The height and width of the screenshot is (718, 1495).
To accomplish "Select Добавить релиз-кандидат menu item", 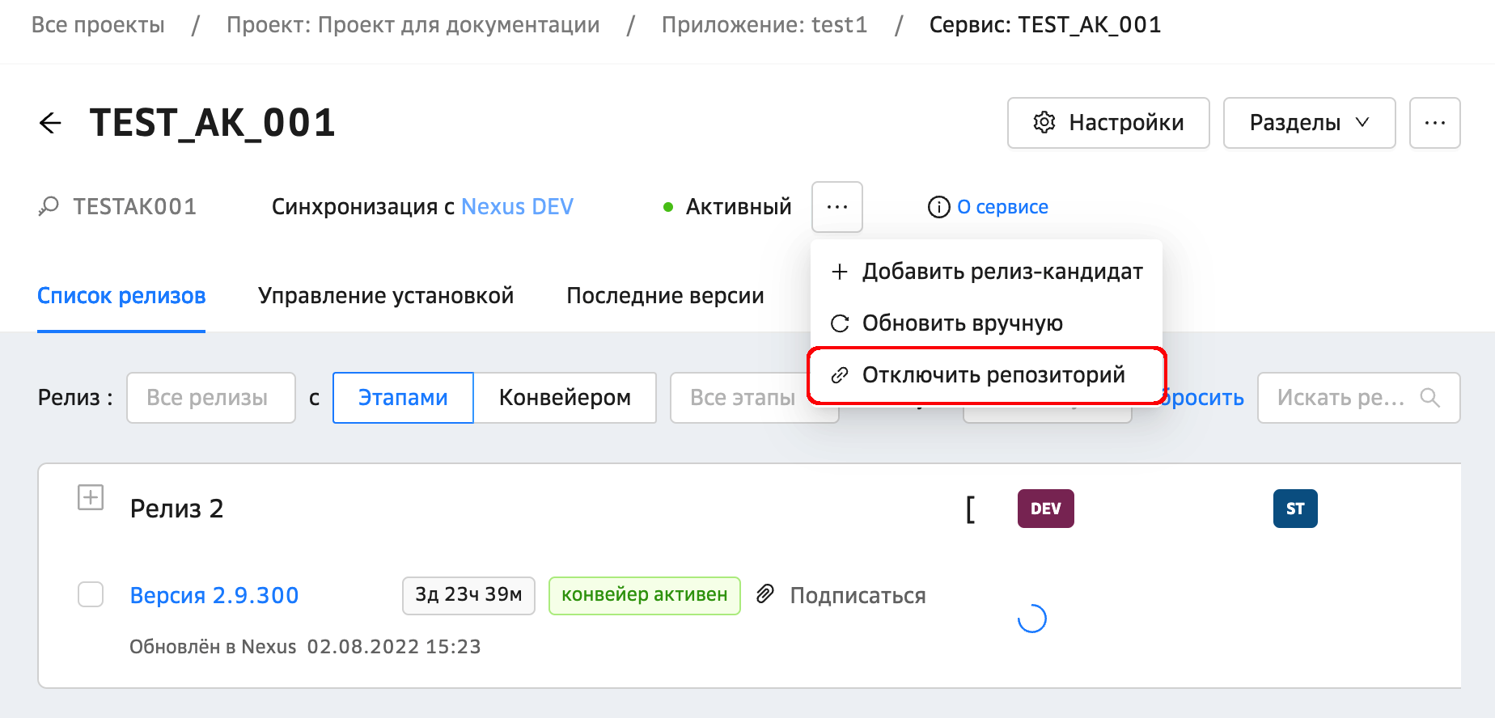I will 1002,272.
